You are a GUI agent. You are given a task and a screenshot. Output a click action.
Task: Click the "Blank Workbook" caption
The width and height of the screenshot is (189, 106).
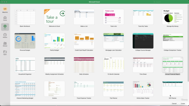point(25,26)
